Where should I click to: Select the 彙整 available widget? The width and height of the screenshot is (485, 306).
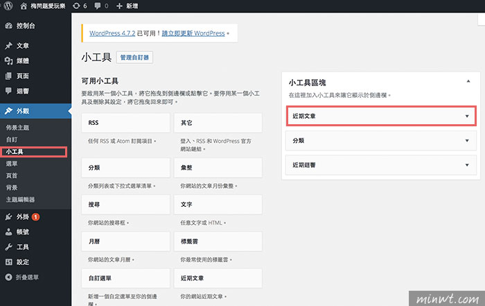pos(218,167)
